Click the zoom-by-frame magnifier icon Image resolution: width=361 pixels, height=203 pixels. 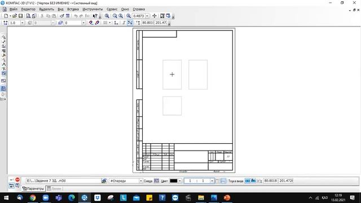107,16
